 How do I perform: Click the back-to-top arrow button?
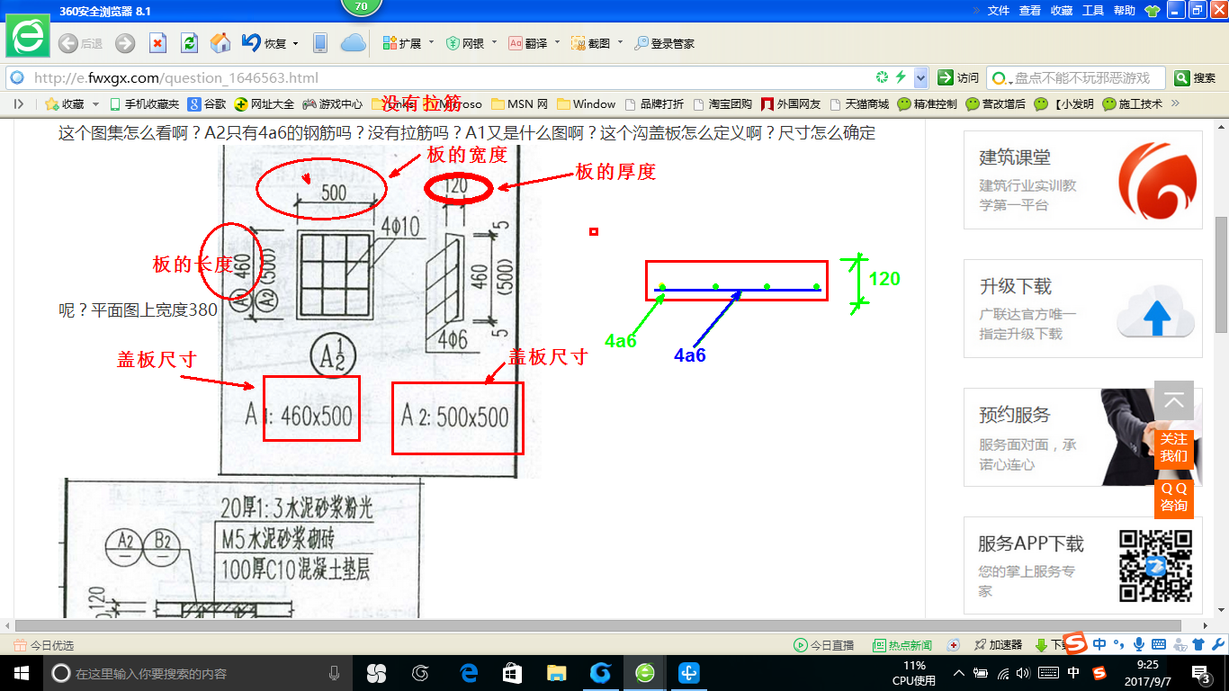coord(1174,400)
